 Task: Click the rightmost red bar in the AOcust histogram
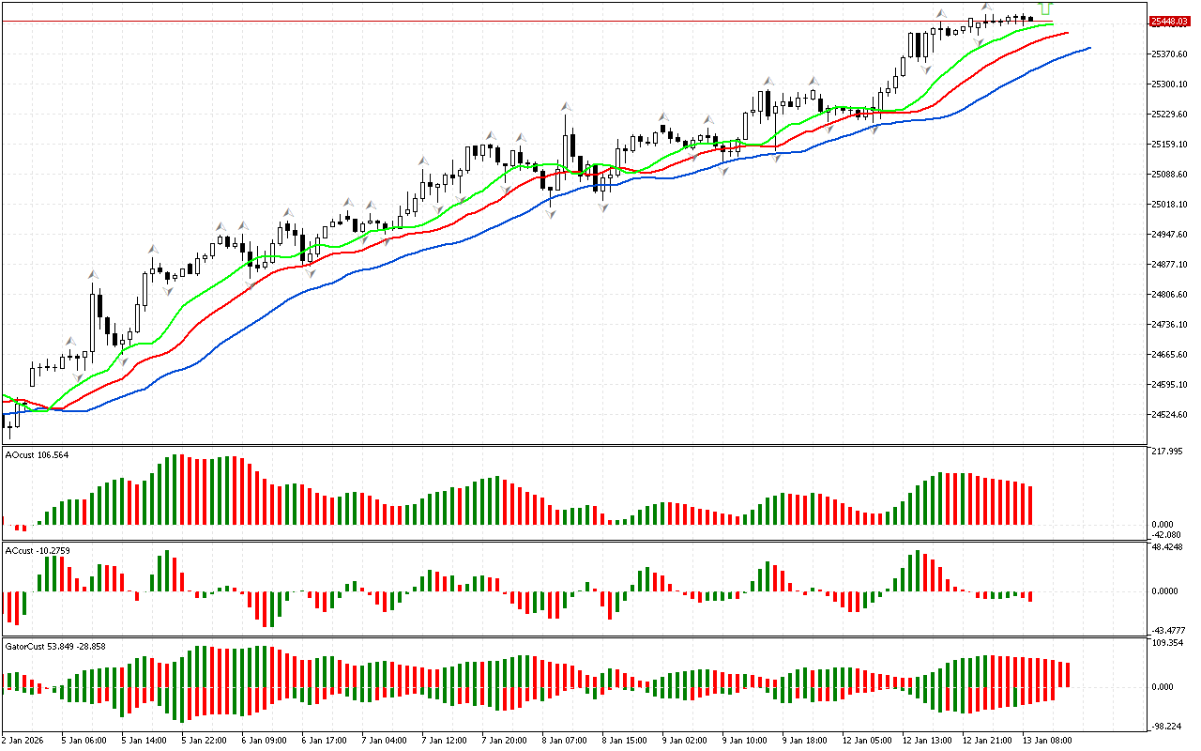(x=1030, y=505)
